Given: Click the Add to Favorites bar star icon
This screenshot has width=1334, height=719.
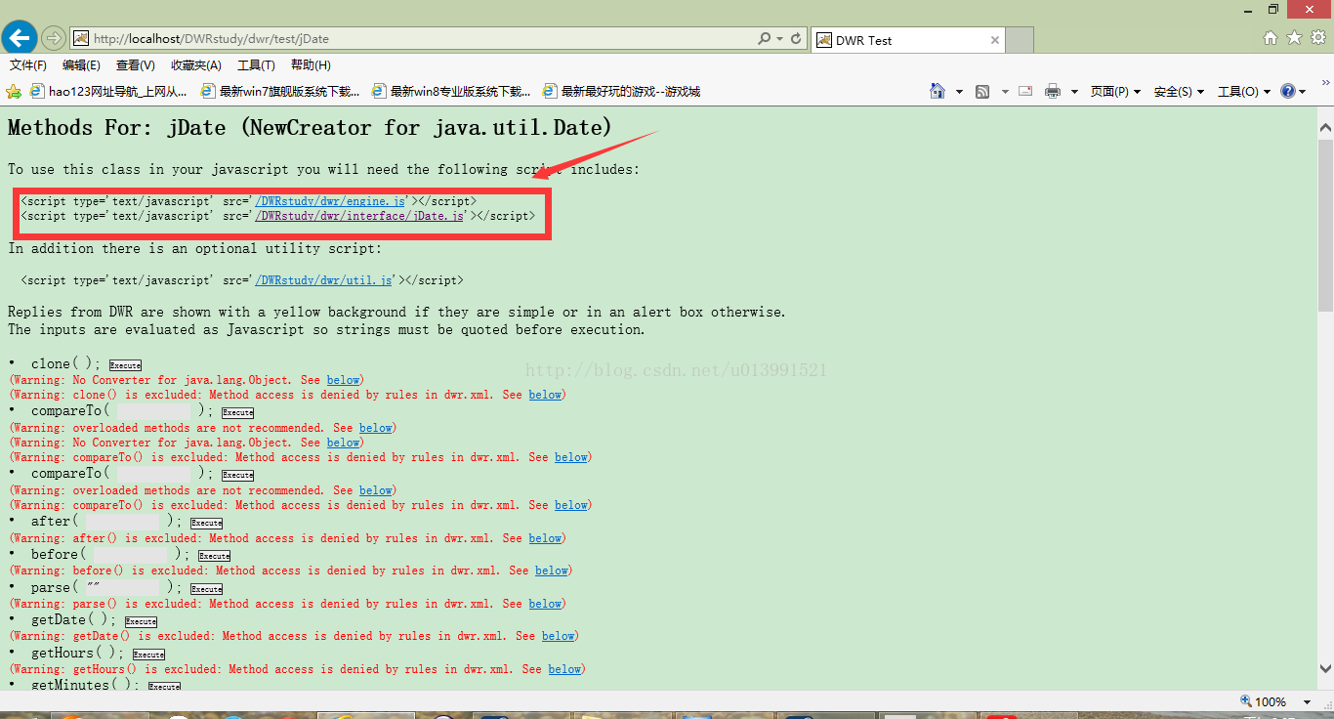Looking at the screenshot, I should pyautogui.click(x=14, y=91).
